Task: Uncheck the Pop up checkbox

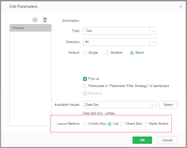Action: (x=85, y=79)
